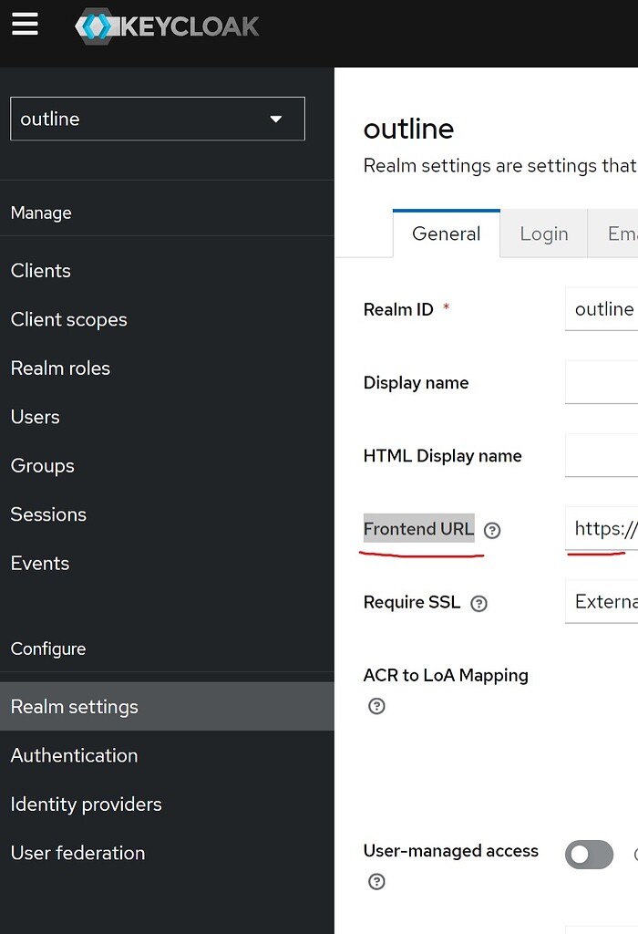This screenshot has height=934, width=638.
Task: Select Sessions in the sidebar
Action: [48, 514]
